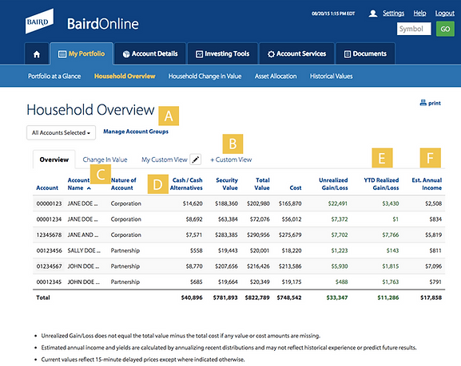Image resolution: width=461 pixels, height=366 pixels.
Task: Click the JANE AND account name
Action: (83, 234)
